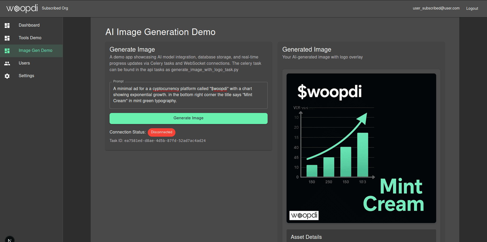
Task: Click the user_subscribed@user.com email
Action: (x=436, y=8)
